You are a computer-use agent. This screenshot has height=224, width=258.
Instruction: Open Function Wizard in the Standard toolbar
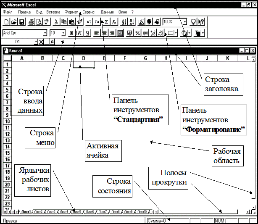[x=114, y=22]
